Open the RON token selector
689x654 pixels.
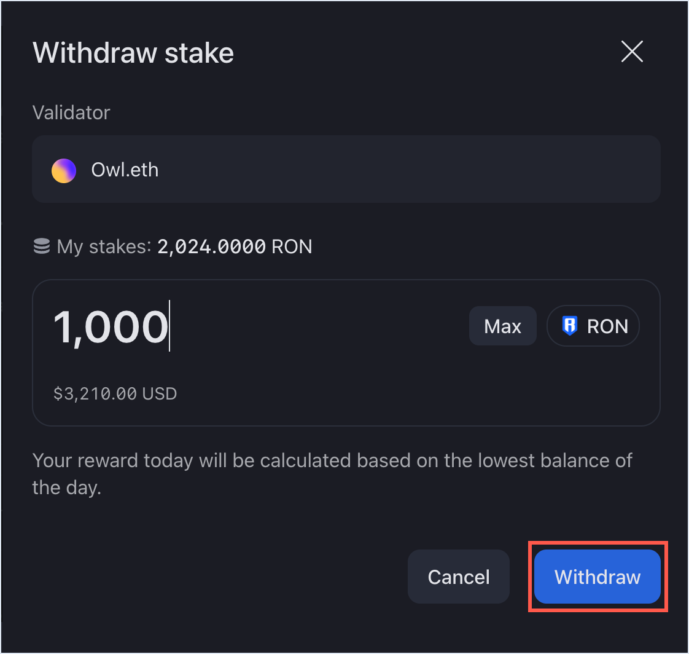point(593,326)
